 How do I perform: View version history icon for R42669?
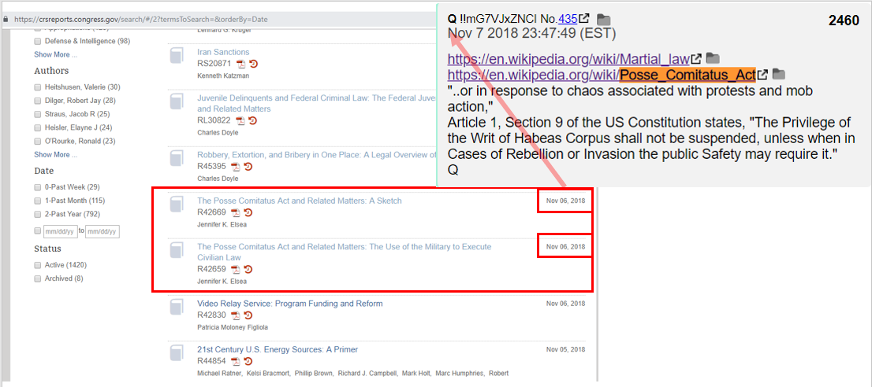(x=248, y=213)
